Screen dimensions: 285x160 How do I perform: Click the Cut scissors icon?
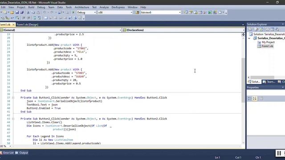point(28,12)
